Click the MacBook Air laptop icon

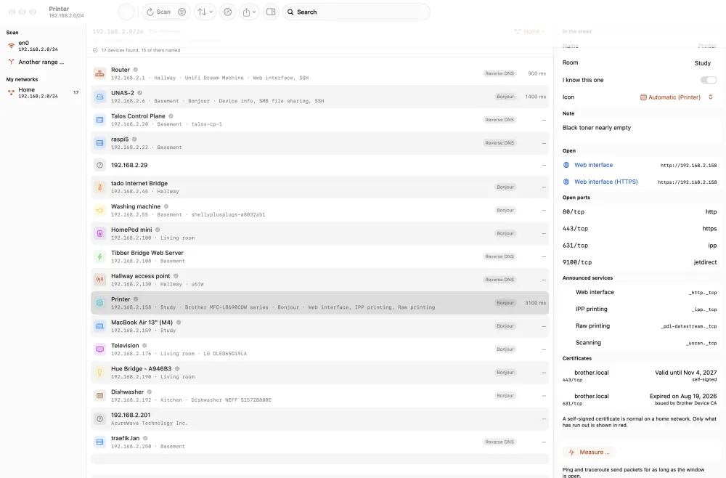pos(99,325)
